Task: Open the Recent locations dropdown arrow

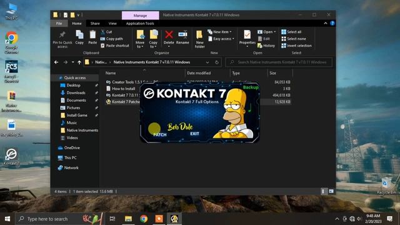Action: pos(73,62)
